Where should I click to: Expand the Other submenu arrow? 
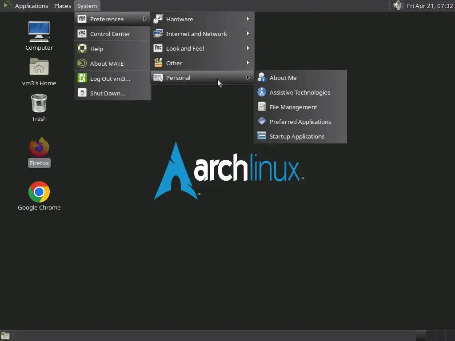(248, 63)
